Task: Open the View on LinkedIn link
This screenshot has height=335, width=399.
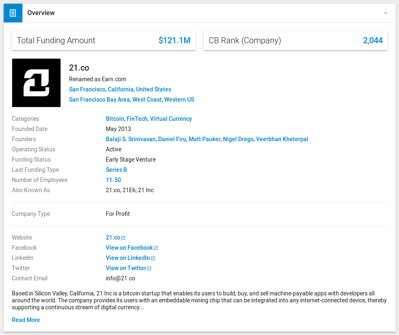Action: click(x=128, y=258)
